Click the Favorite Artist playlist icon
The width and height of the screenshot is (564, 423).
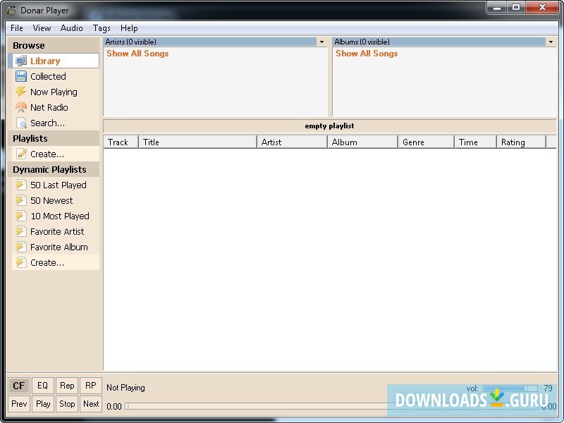pyautogui.click(x=21, y=231)
